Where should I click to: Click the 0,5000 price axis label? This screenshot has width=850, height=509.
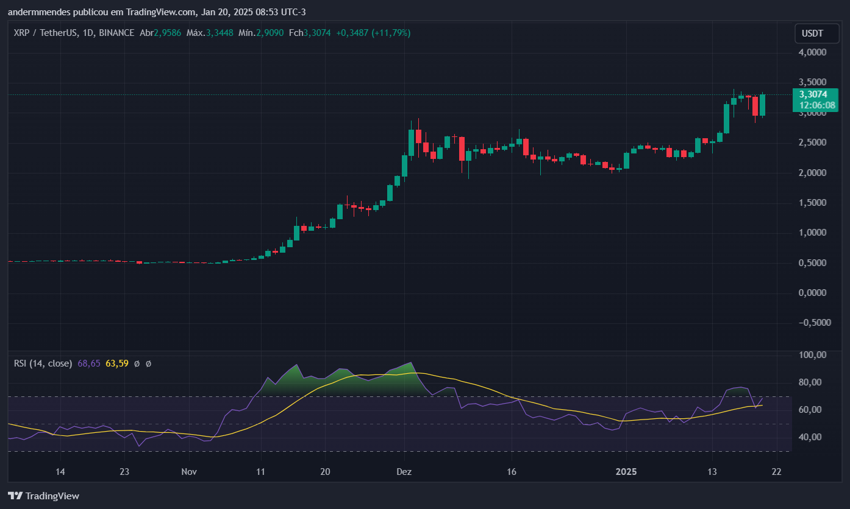coord(813,263)
